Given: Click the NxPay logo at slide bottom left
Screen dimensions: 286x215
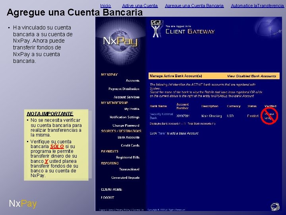Looking at the screenshot, I should [x=23, y=204].
